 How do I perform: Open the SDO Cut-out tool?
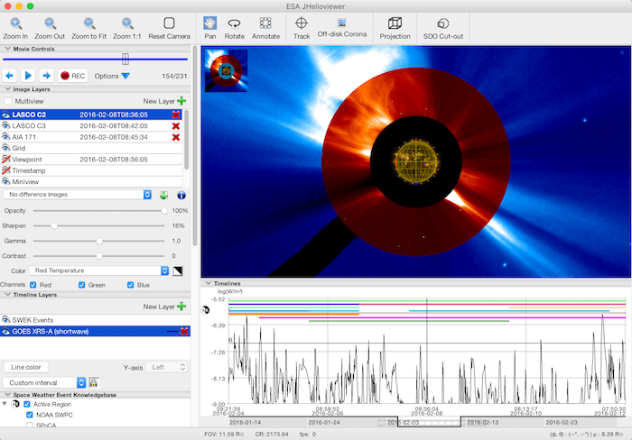tap(443, 23)
